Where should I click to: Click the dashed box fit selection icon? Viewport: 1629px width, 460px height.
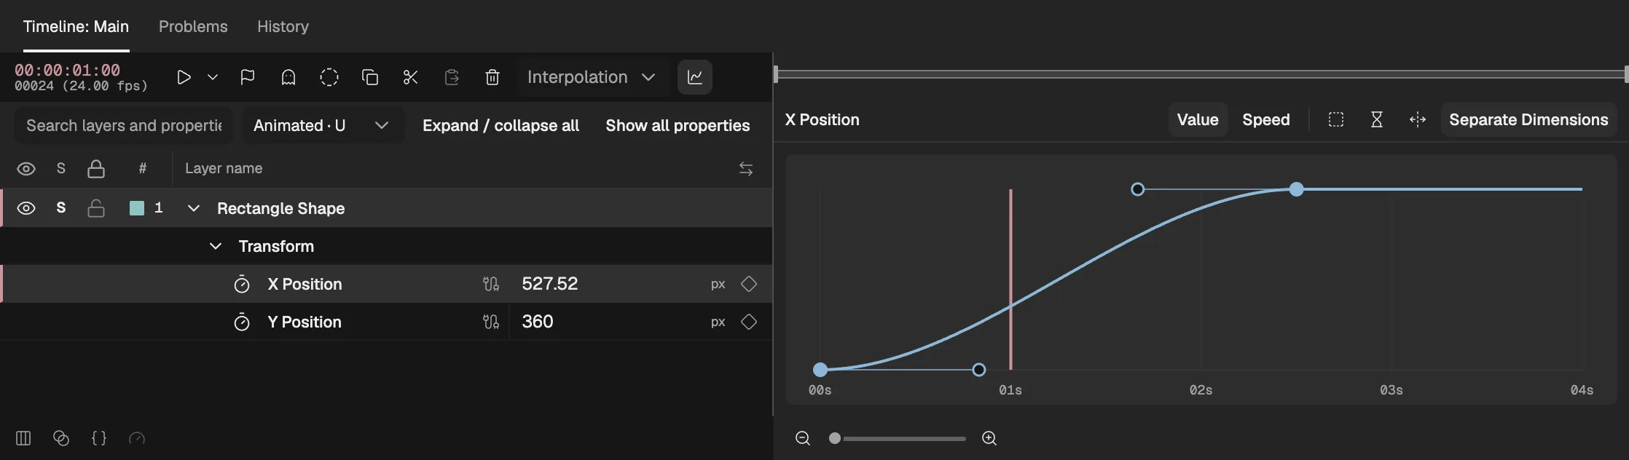click(1336, 119)
